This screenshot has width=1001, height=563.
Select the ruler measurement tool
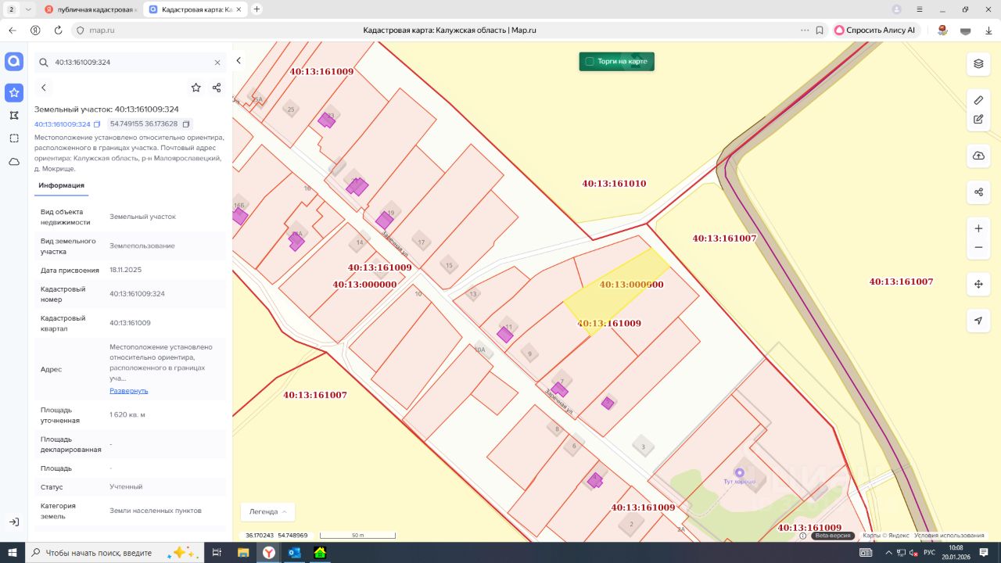pyautogui.click(x=978, y=100)
